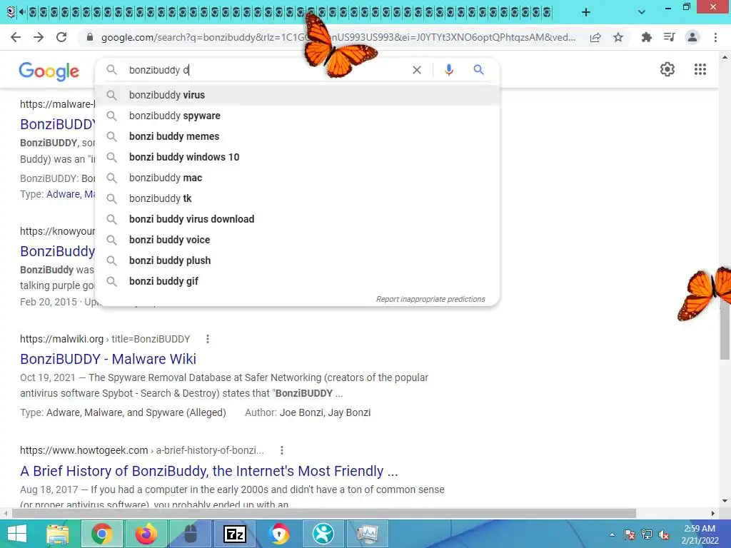Submit search with blue magnifier icon
This screenshot has height=548, width=731.
[x=478, y=70]
